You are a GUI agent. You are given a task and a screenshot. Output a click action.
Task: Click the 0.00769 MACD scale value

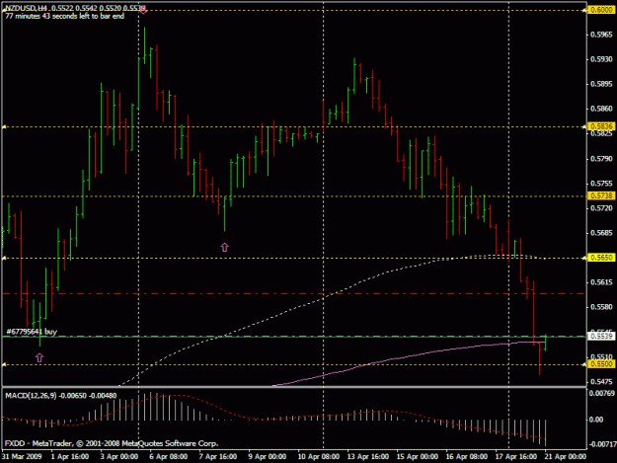tap(601, 393)
